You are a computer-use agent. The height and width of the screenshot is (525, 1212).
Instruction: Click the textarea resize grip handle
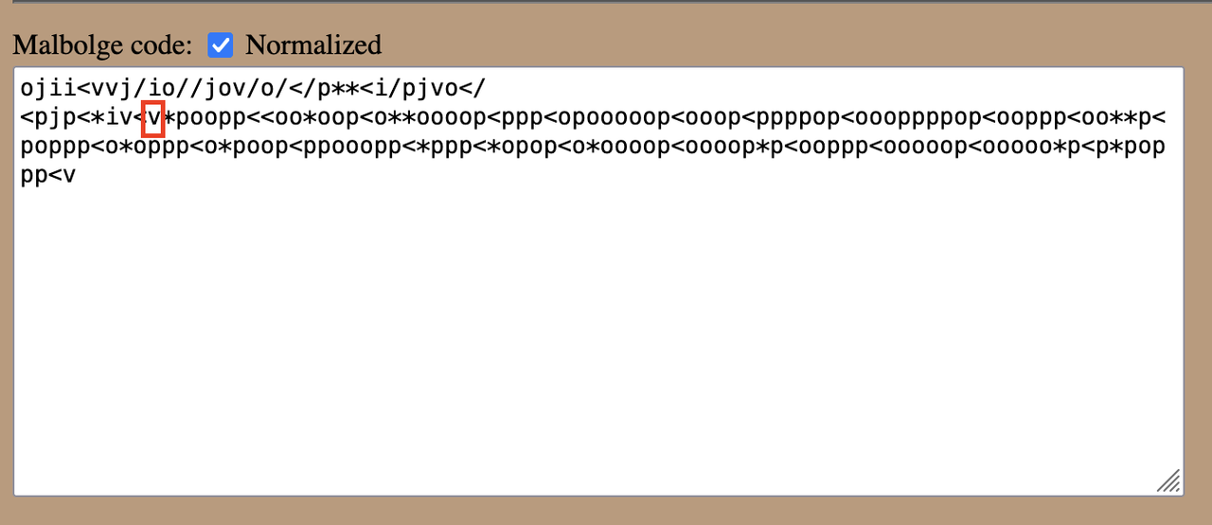(x=1168, y=481)
